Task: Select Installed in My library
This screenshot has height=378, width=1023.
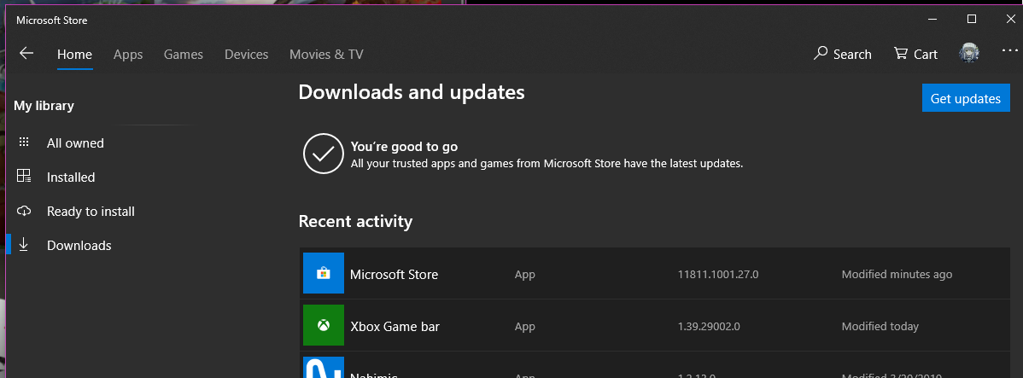Action: pyautogui.click(x=71, y=177)
